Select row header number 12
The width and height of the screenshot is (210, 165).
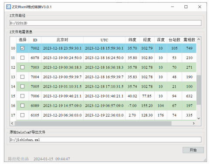point(13,67)
